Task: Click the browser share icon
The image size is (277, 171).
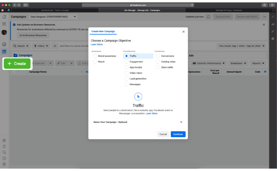Action: pyautogui.click(x=264, y=5)
